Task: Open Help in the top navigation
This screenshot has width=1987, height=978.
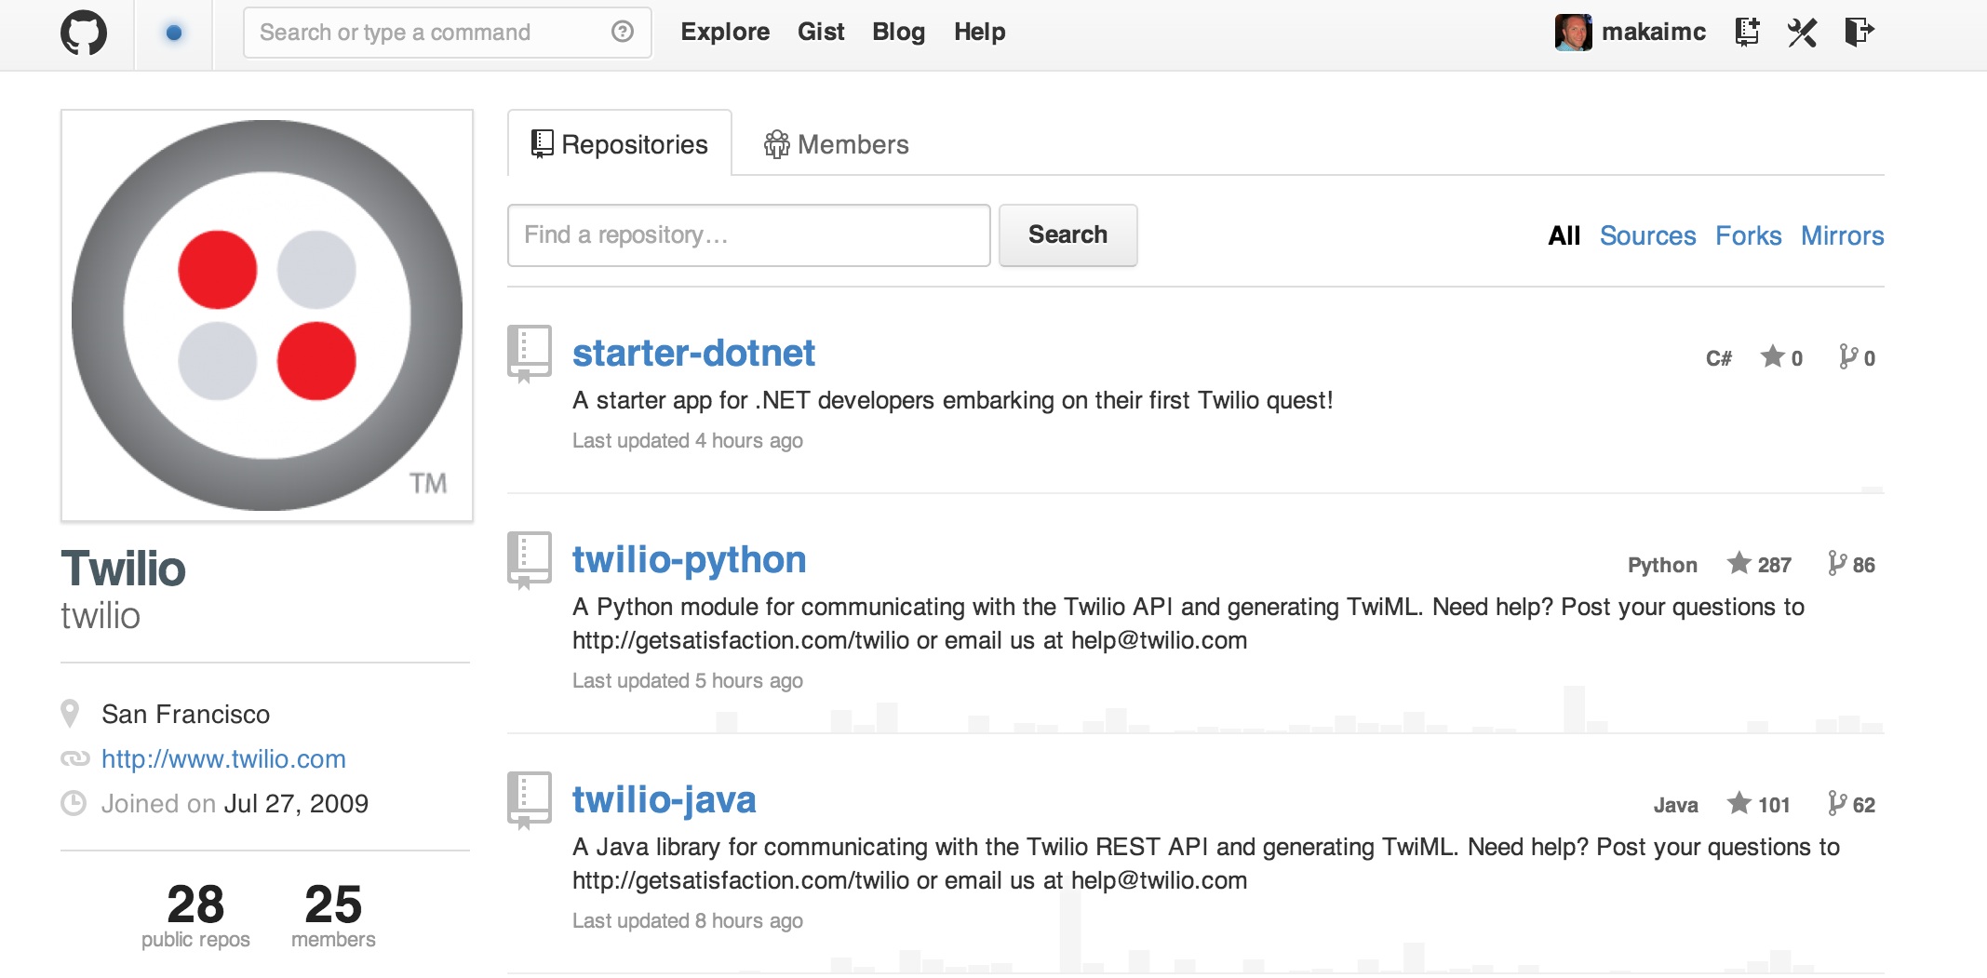Action: (979, 32)
